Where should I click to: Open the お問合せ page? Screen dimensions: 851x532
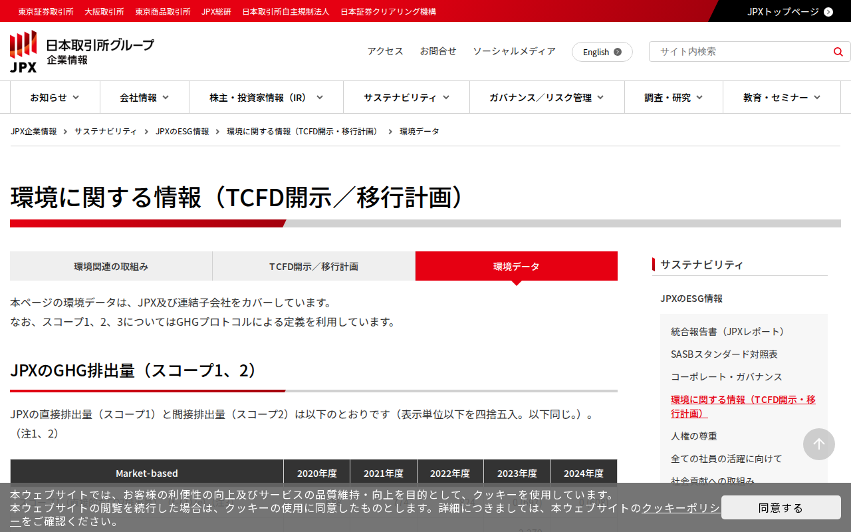coord(438,51)
